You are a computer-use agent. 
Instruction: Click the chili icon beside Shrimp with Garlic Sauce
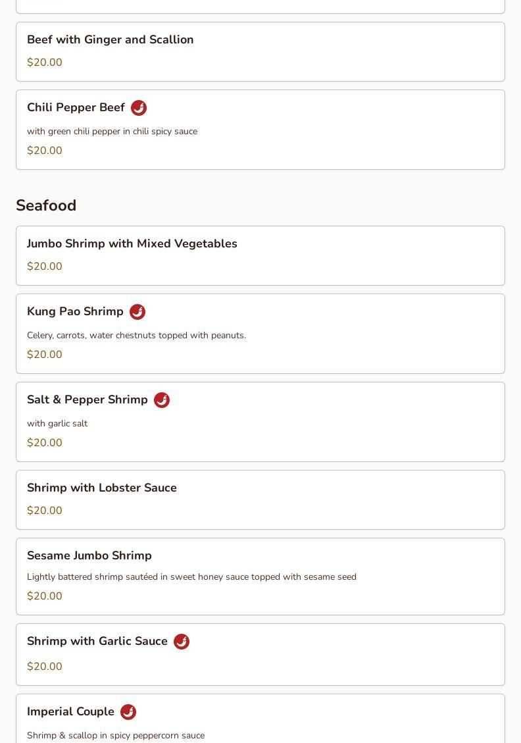(182, 642)
